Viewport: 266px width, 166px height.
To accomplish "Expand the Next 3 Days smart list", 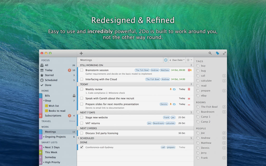I will click(x=44, y=147).
